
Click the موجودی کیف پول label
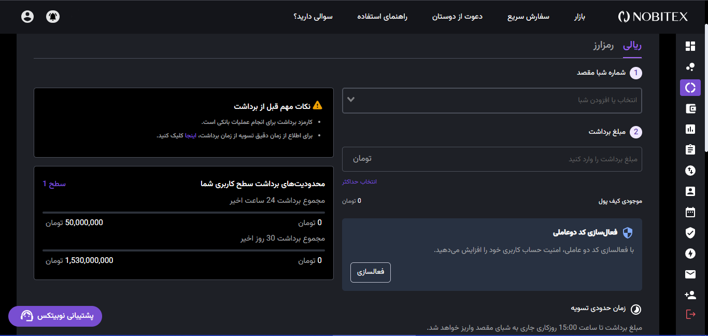pyautogui.click(x=620, y=201)
